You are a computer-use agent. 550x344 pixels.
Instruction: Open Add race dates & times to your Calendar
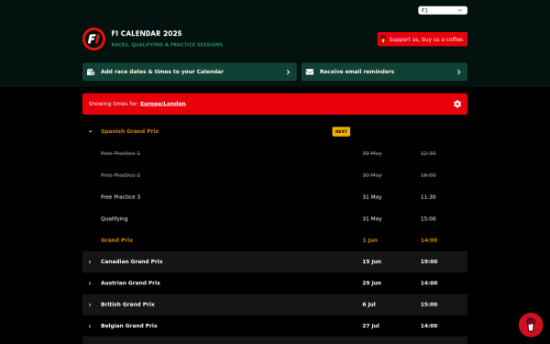[190, 72]
